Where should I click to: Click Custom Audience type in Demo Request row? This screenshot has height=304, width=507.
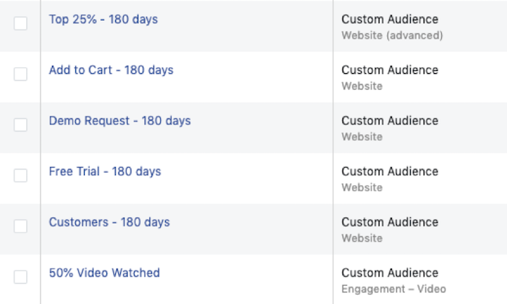coord(390,121)
